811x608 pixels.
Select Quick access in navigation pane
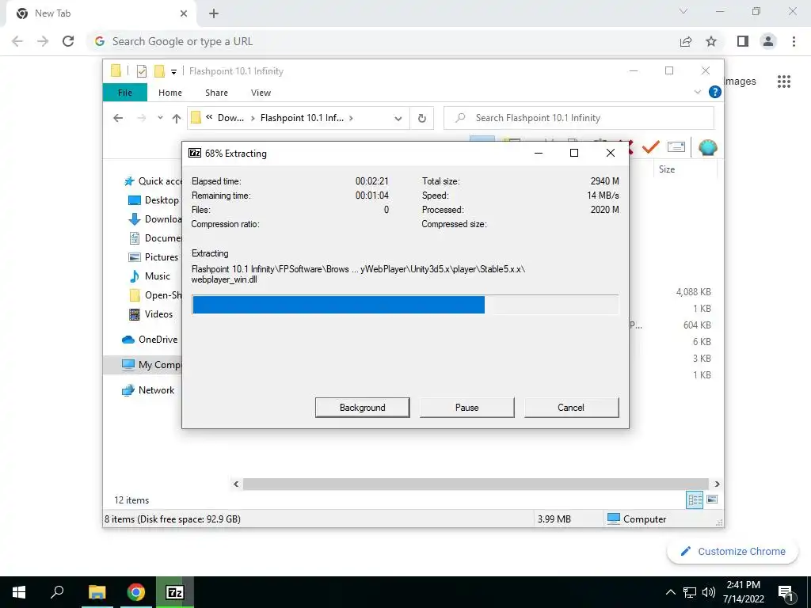click(153, 181)
